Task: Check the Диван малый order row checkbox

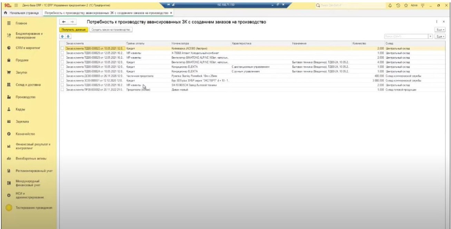Action: (x=62, y=90)
